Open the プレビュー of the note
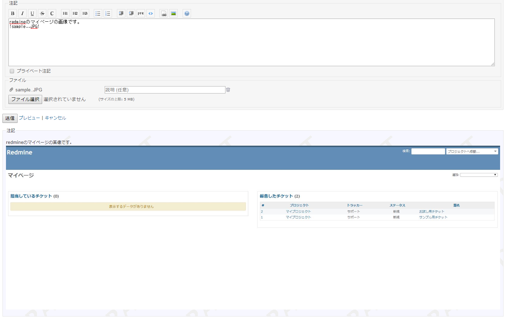Viewport: 505px width, 319px height. tap(29, 118)
